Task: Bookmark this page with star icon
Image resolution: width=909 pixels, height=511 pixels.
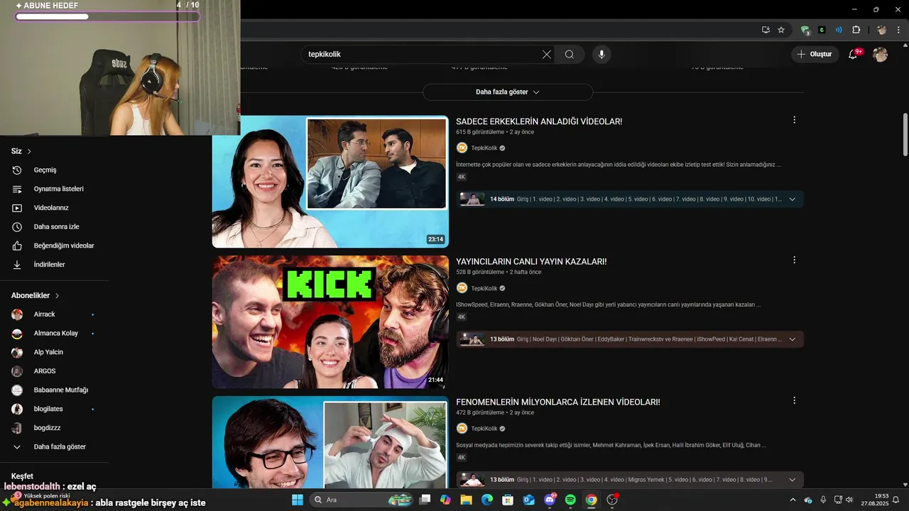Action: (x=781, y=30)
